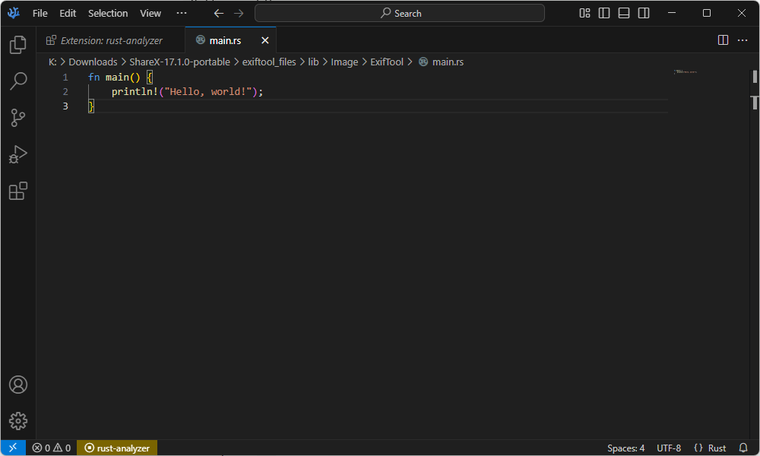Toggle the bottom panel
Image resolution: width=760 pixels, height=456 pixels.
624,13
